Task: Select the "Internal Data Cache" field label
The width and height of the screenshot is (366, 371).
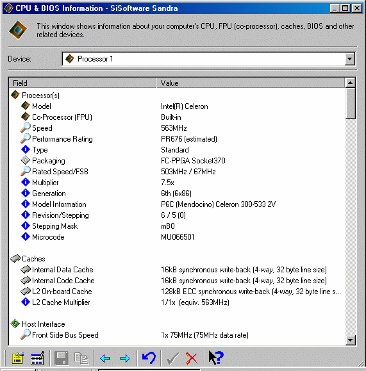Action: (x=63, y=270)
